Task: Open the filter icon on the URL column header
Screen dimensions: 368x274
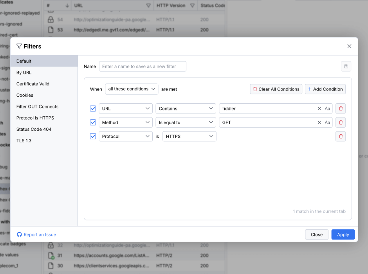Action: click(148, 5)
